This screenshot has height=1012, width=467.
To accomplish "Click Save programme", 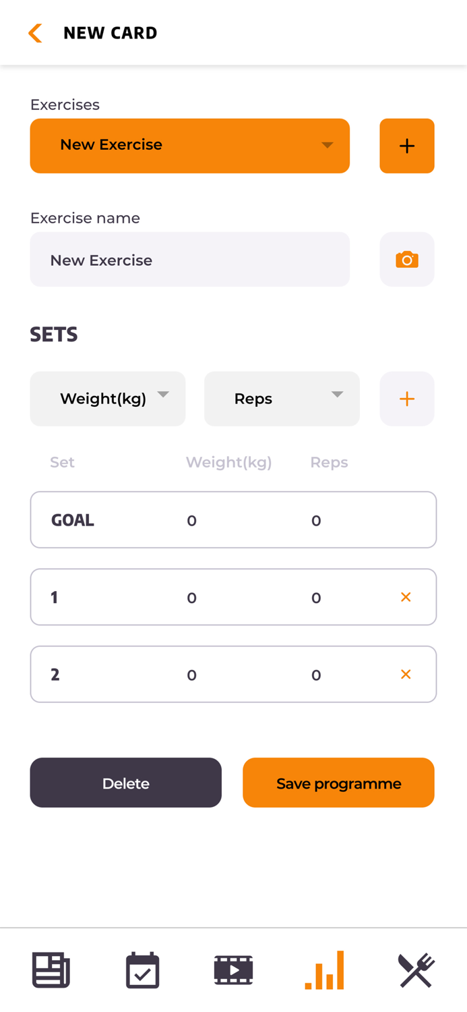I will [x=338, y=783].
